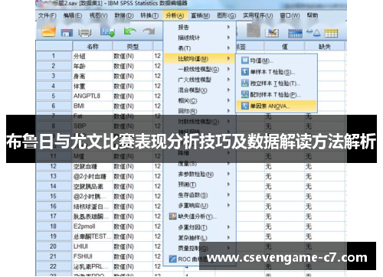The height and width of the screenshot is (277, 383).
Task: Select the variable name 体重
Action: pos(79,86)
